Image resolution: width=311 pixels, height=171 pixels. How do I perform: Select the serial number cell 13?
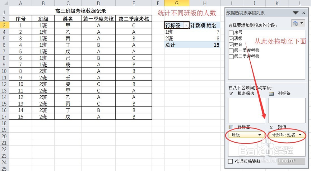point(21,104)
